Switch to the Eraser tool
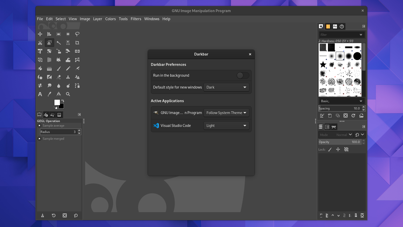This screenshot has height=227, width=403. (x=59, y=77)
